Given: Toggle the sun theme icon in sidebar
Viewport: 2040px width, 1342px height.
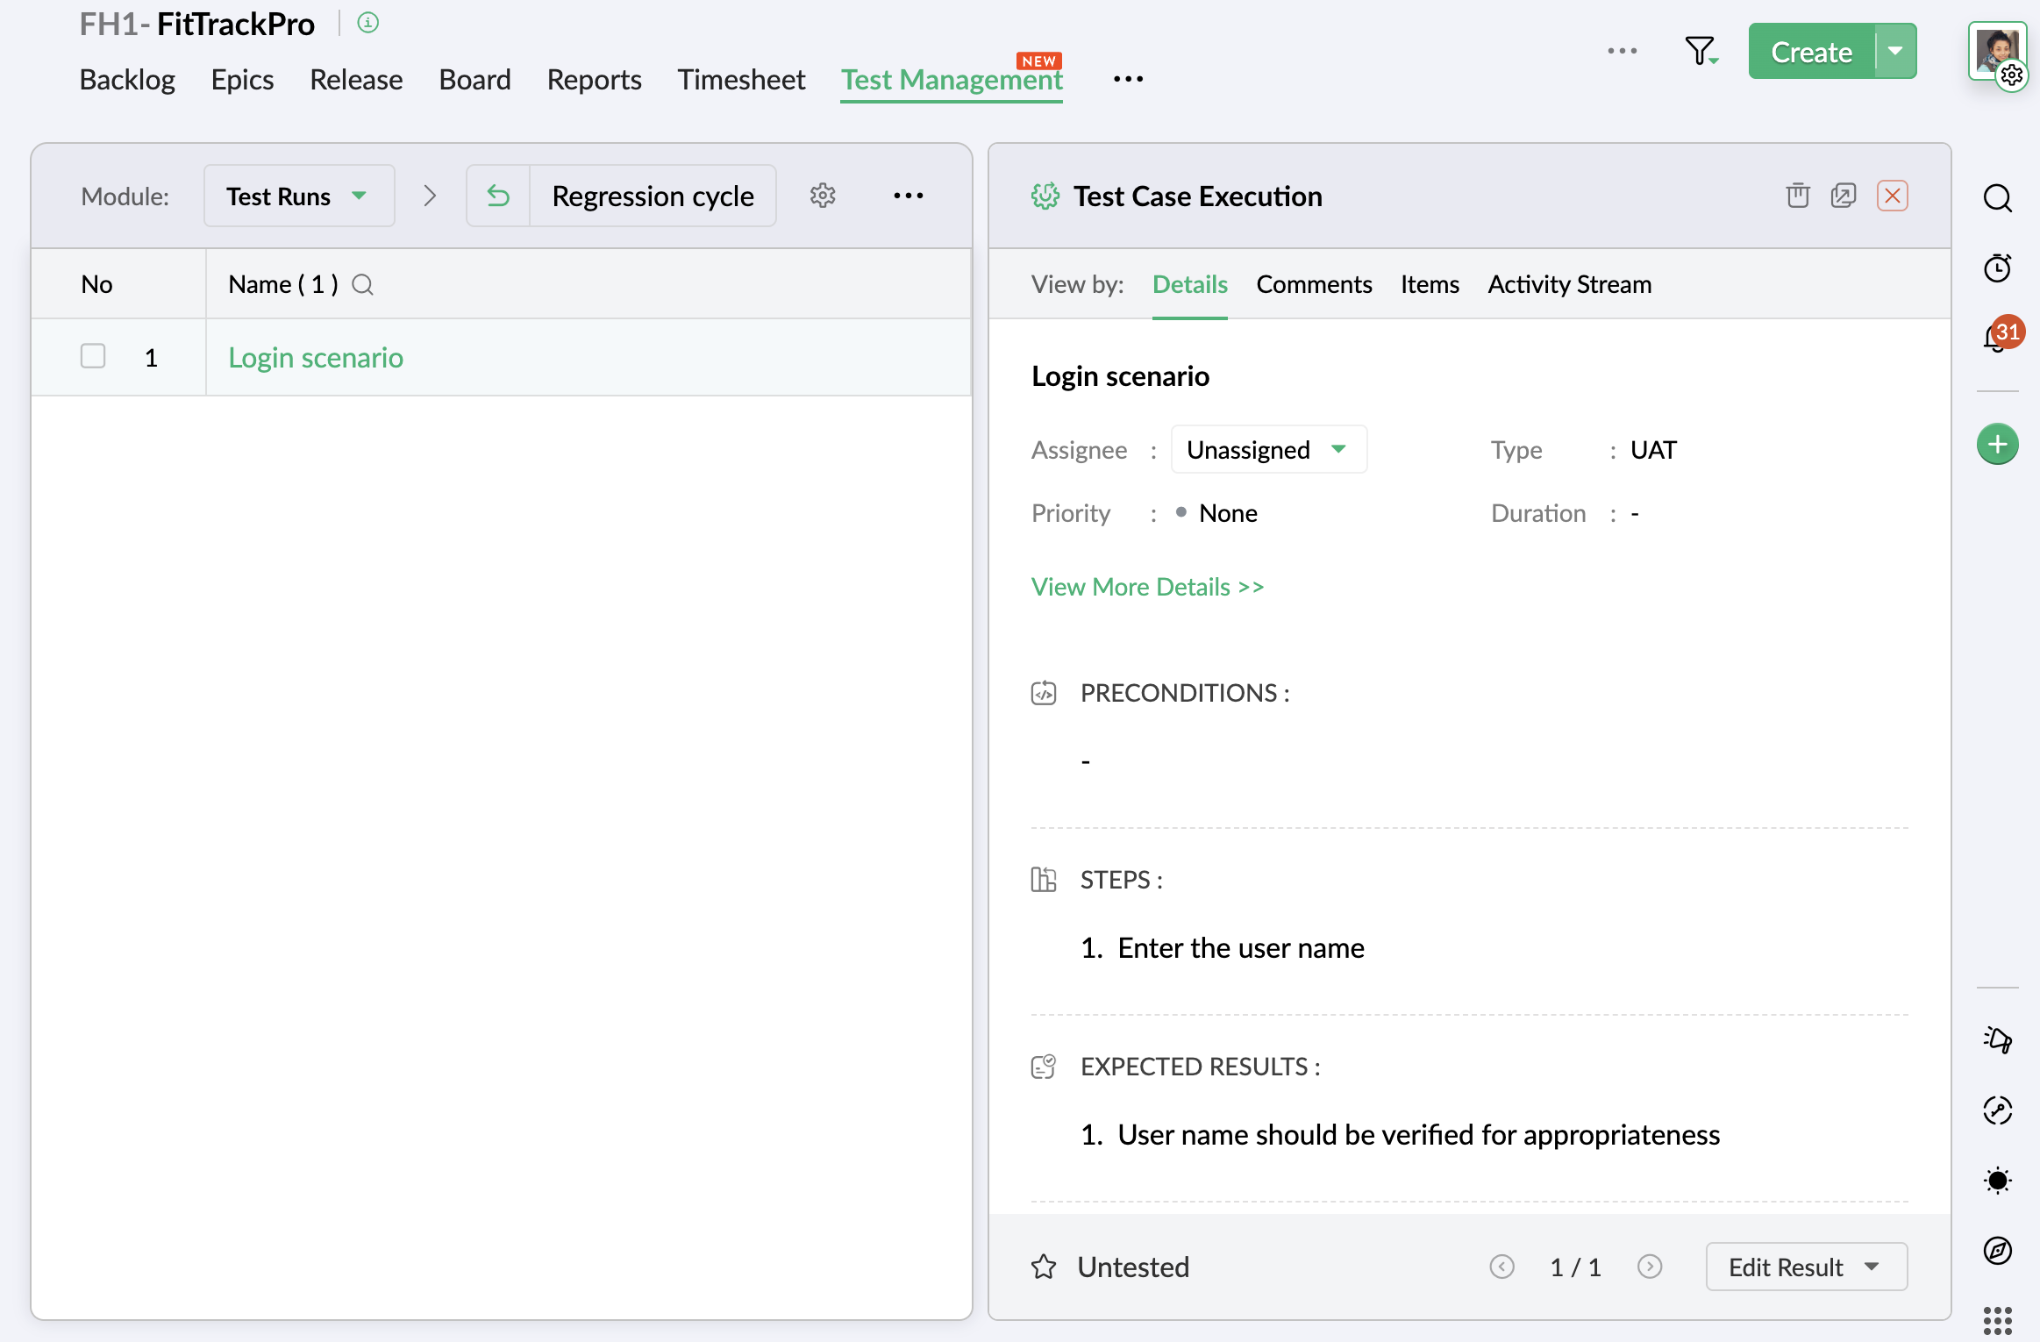Looking at the screenshot, I should [x=1997, y=1181].
